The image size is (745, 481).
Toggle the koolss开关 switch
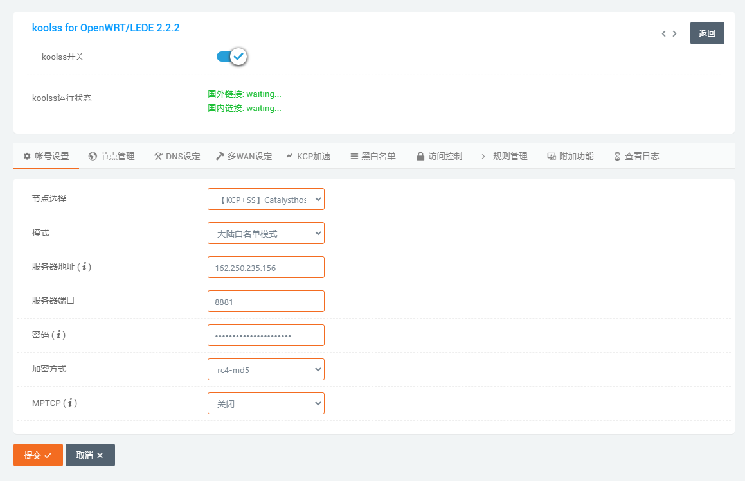232,57
